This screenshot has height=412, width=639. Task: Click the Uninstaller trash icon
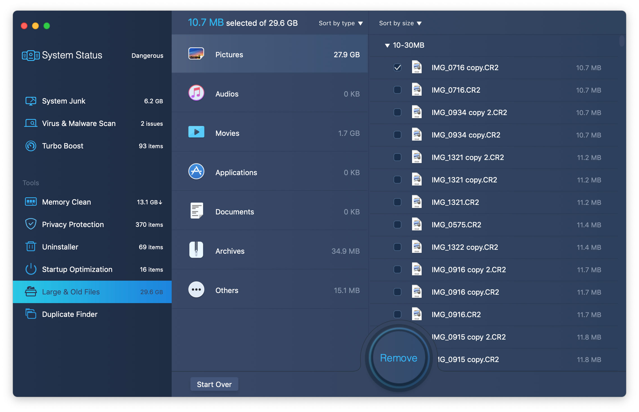31,246
